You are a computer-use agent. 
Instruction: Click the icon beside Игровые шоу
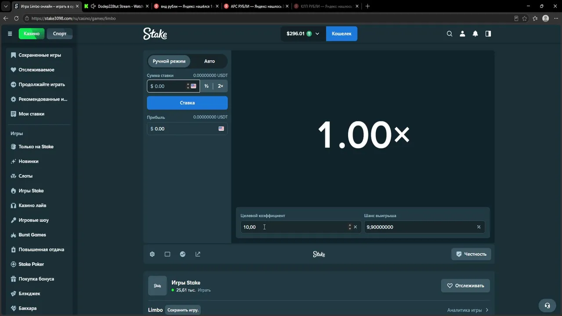click(x=13, y=220)
